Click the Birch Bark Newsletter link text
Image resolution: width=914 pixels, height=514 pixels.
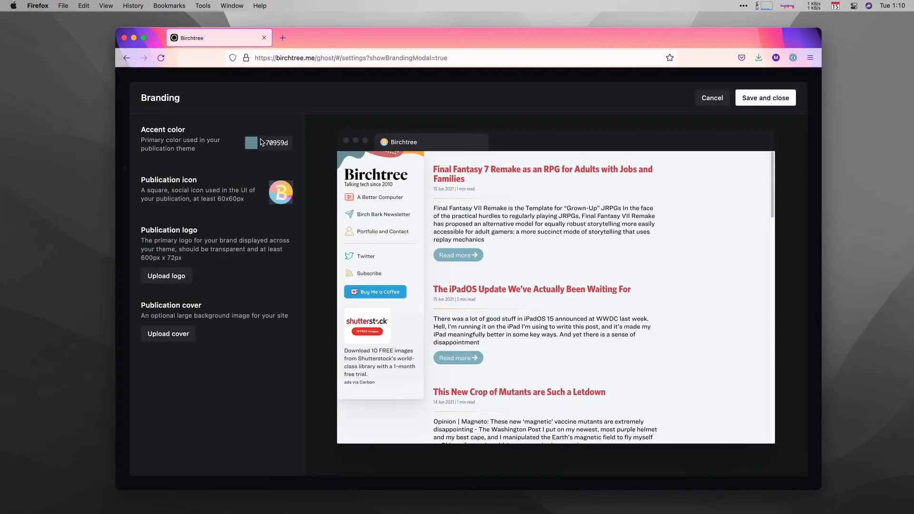[x=383, y=214]
